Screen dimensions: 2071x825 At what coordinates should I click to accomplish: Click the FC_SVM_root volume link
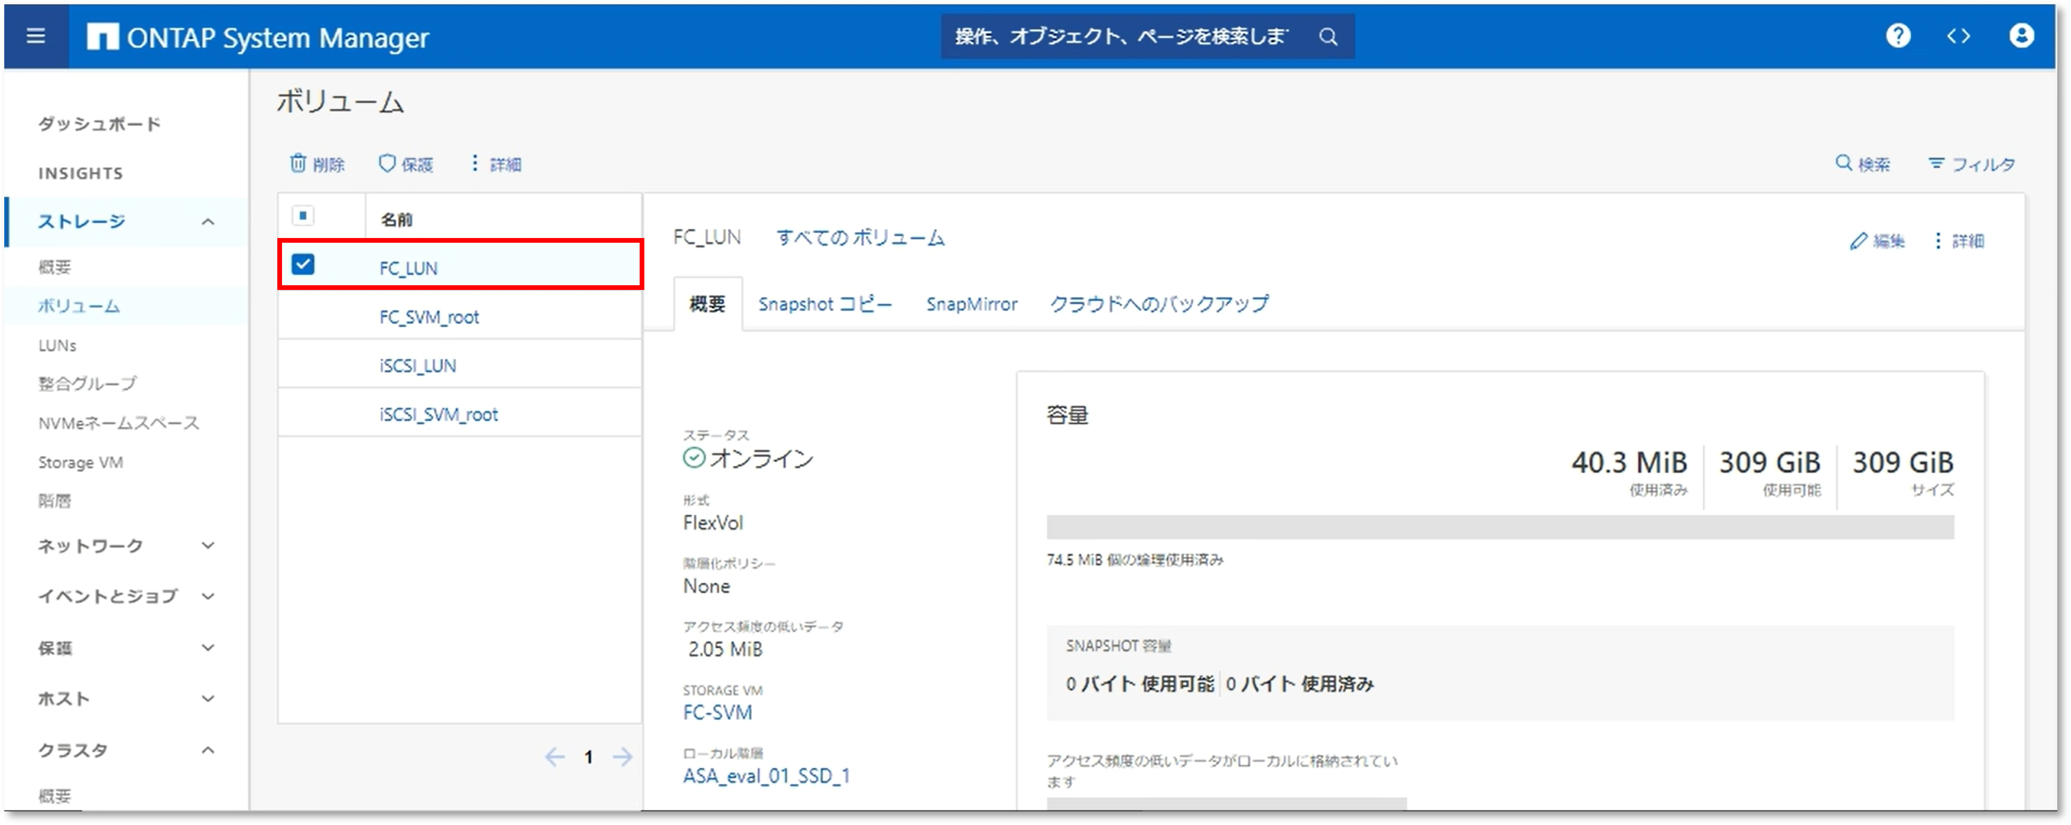pos(429,317)
